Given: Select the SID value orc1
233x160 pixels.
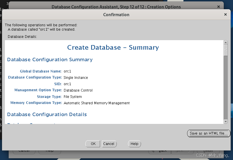Looking at the screenshot, I should point(67,84).
